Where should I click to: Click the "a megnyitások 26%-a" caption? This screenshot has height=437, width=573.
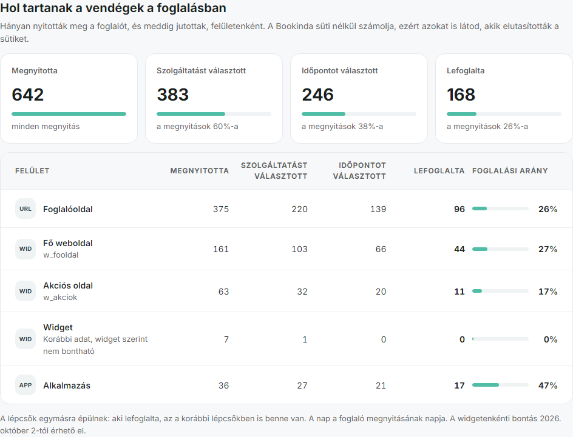tap(487, 127)
